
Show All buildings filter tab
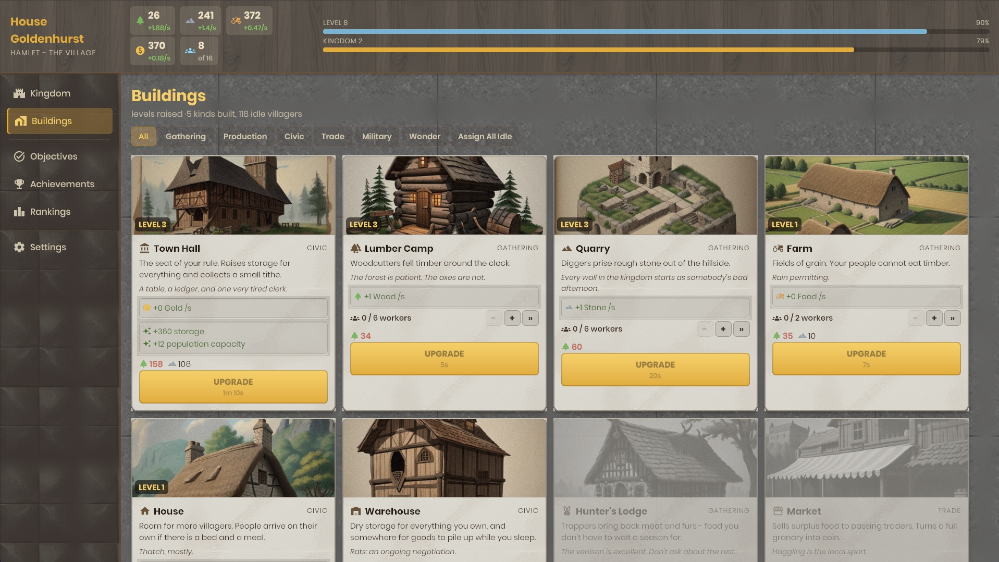coord(143,137)
